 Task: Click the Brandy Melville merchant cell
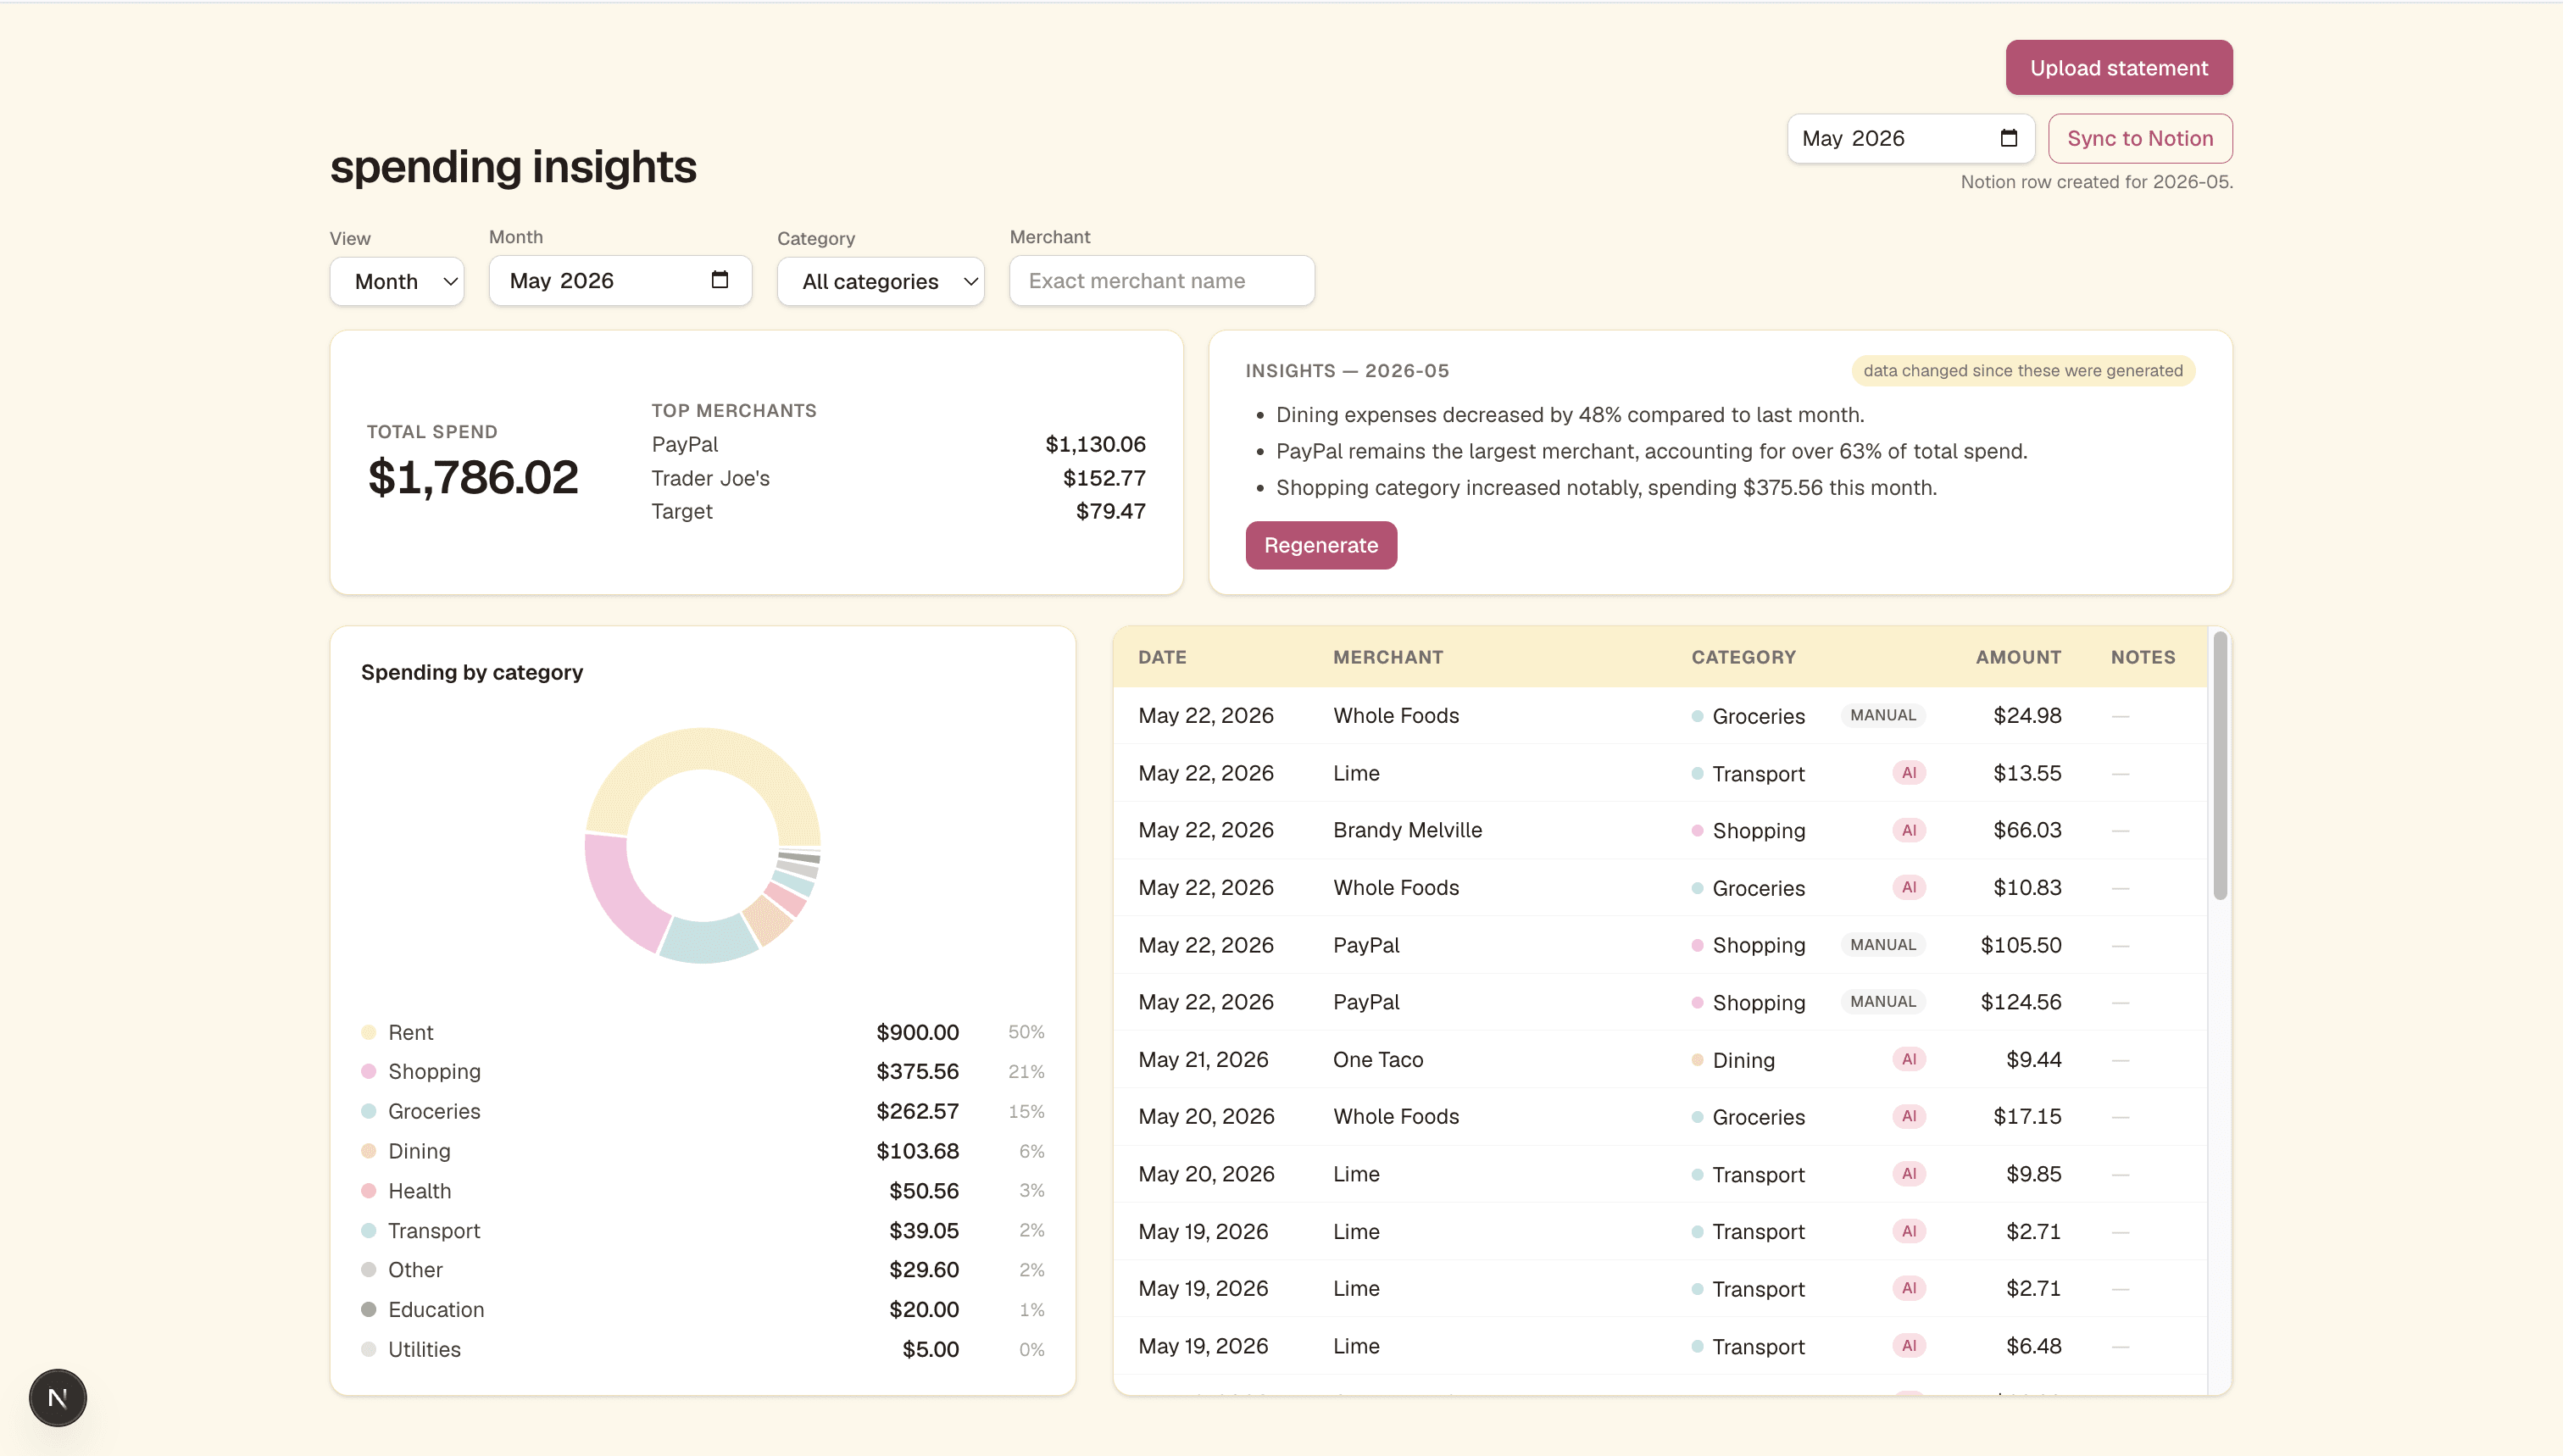[x=1407, y=830]
